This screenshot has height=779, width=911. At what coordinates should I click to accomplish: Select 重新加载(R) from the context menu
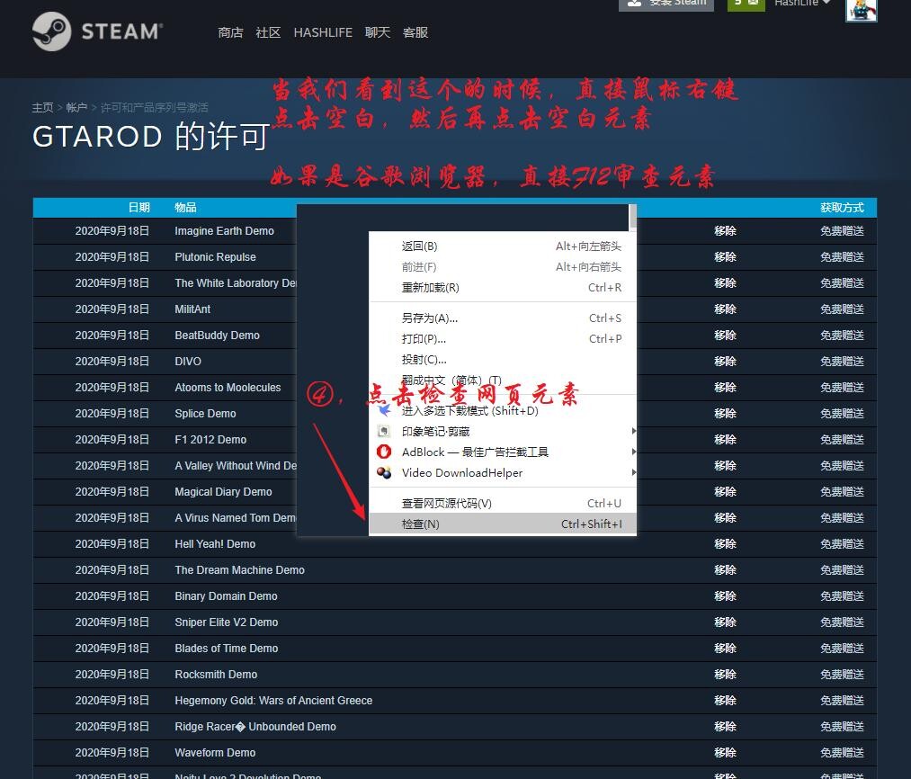(x=430, y=287)
